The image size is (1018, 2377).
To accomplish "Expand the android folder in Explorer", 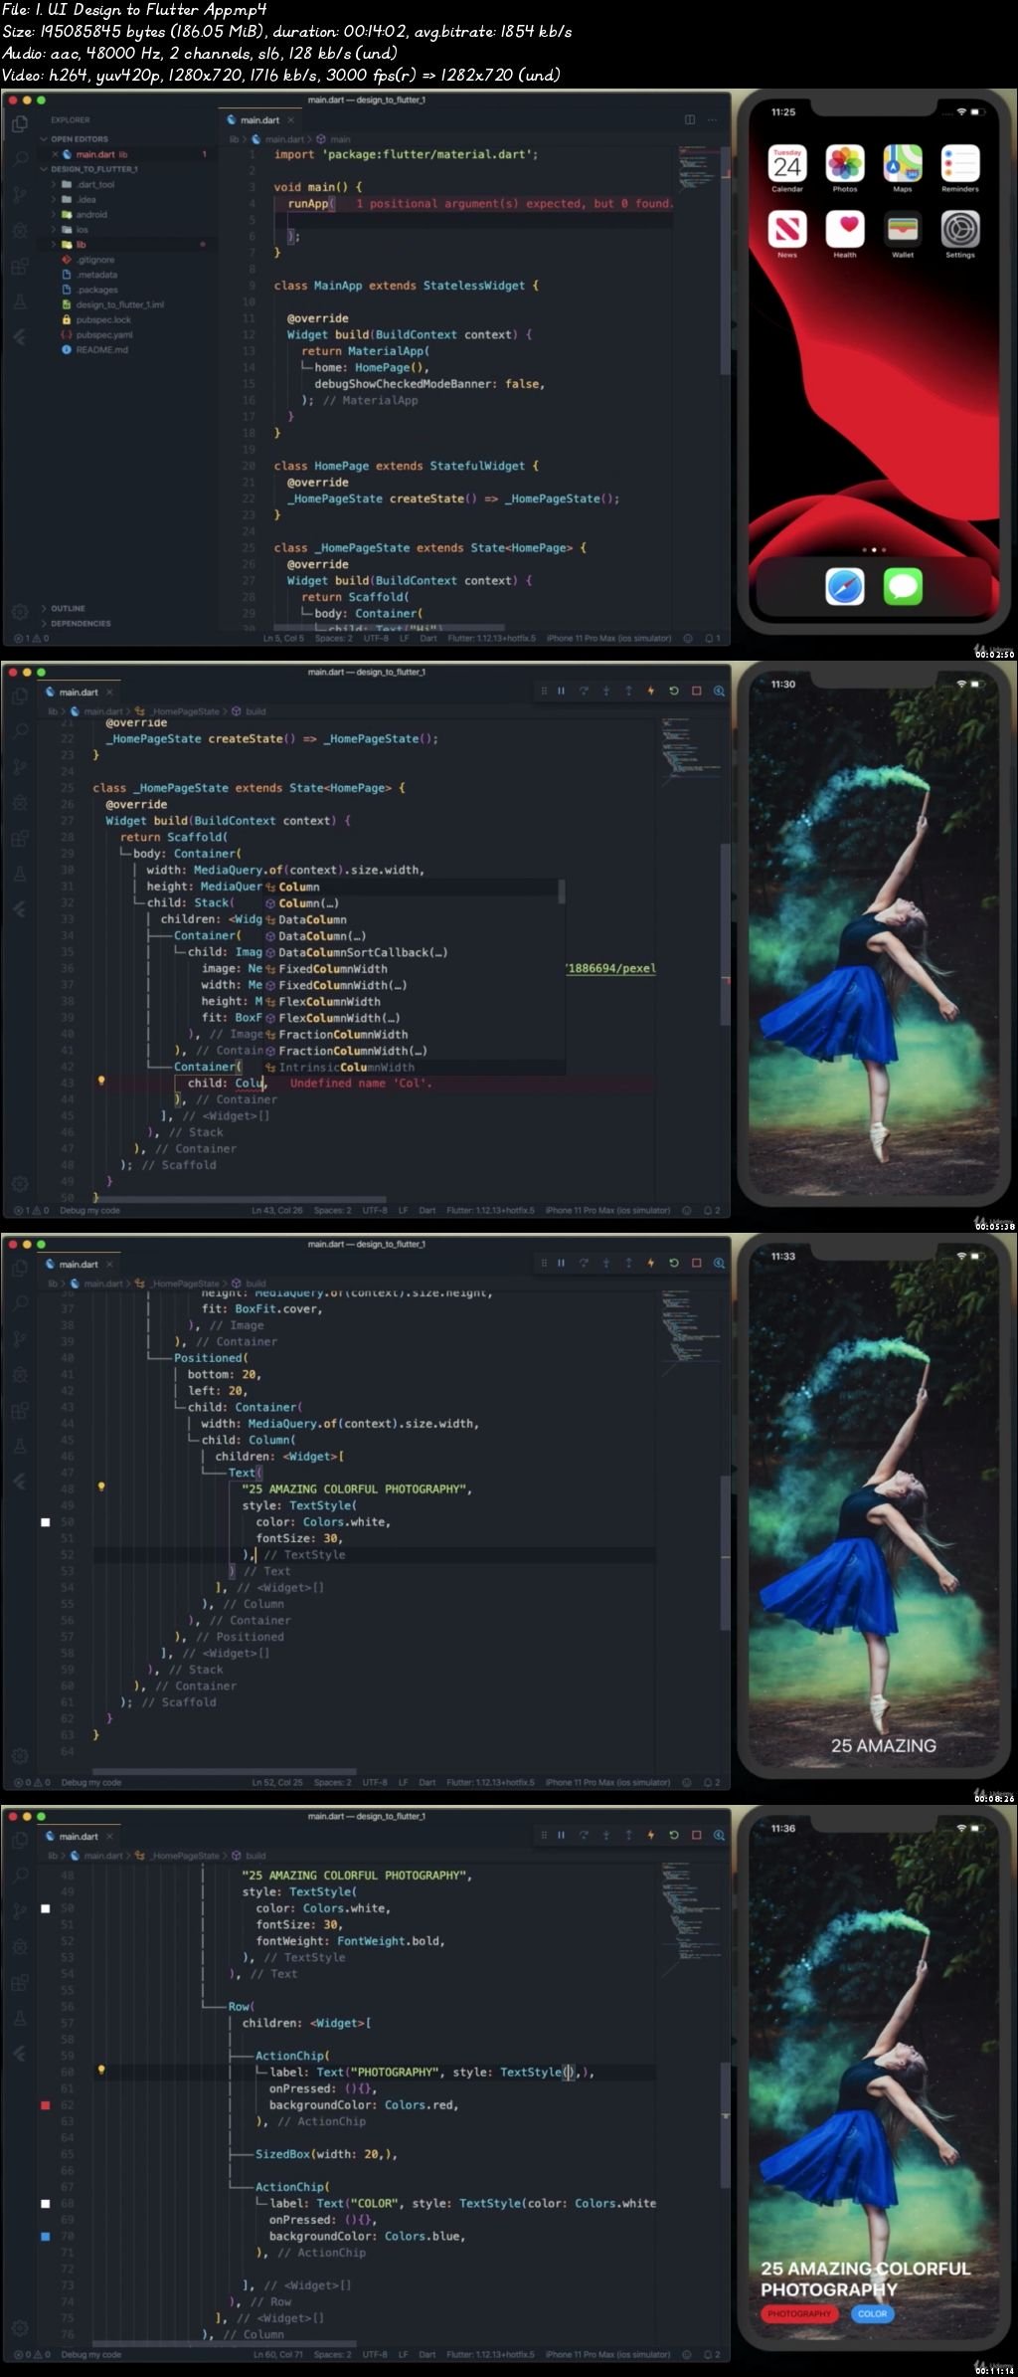I will pyautogui.click(x=90, y=215).
